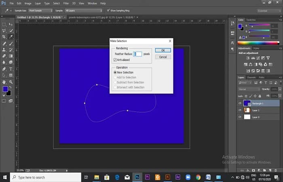This screenshot has width=283, height=182.
Task: Close the Make Selection dialog
Action: tap(170, 41)
